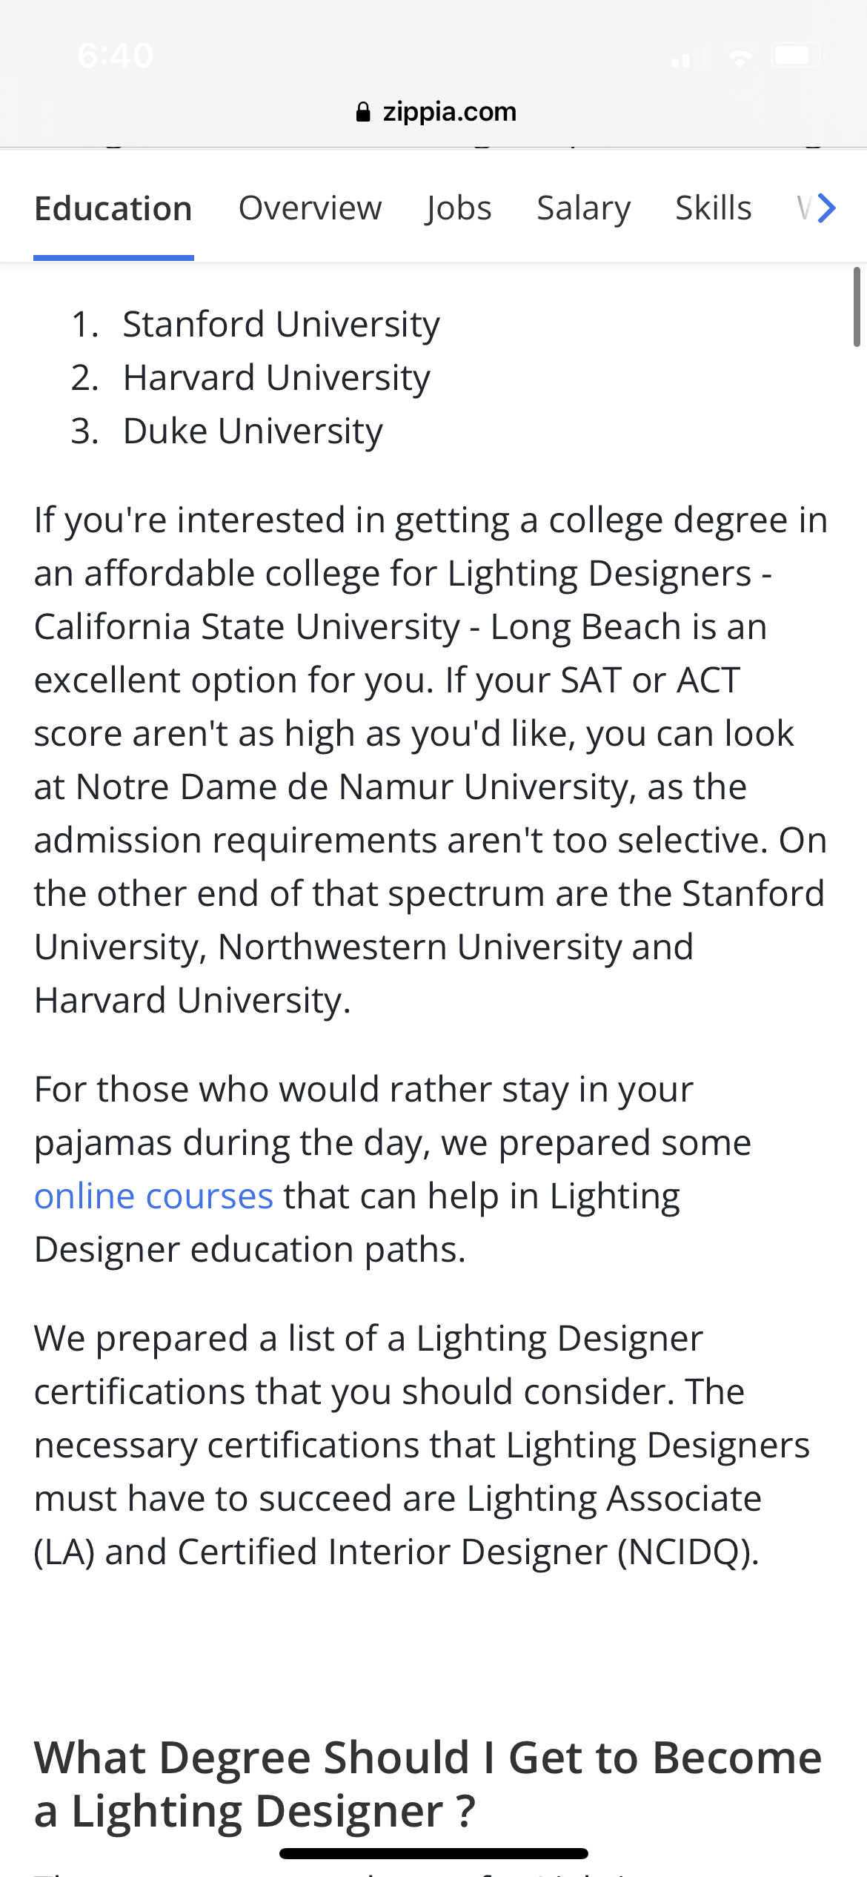Viewport: 867px width, 1877px height.
Task: Open the Overview tab
Action: point(310,208)
